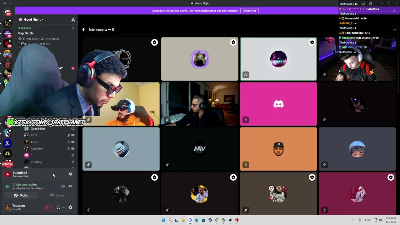
Task: Open the Discord help icon
Action: pos(370,3)
